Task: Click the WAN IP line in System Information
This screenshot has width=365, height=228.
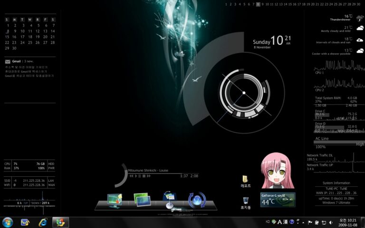Action: point(336,193)
